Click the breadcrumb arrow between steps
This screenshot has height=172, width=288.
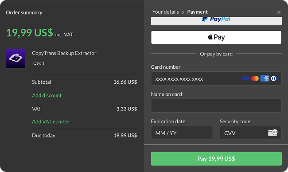click(183, 12)
